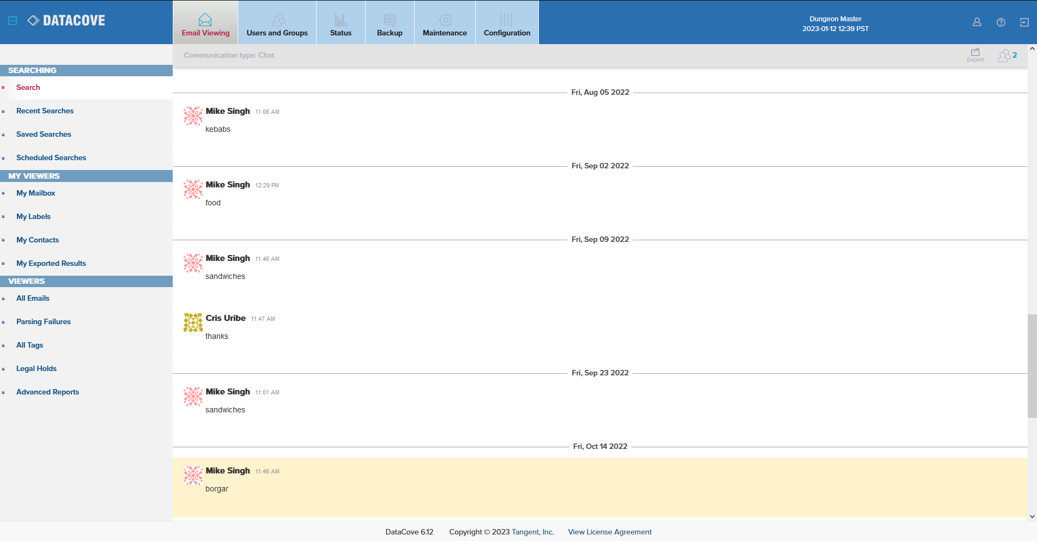1037x541 pixels.
Task: Select My Exported Results in sidebar
Action: pos(51,263)
